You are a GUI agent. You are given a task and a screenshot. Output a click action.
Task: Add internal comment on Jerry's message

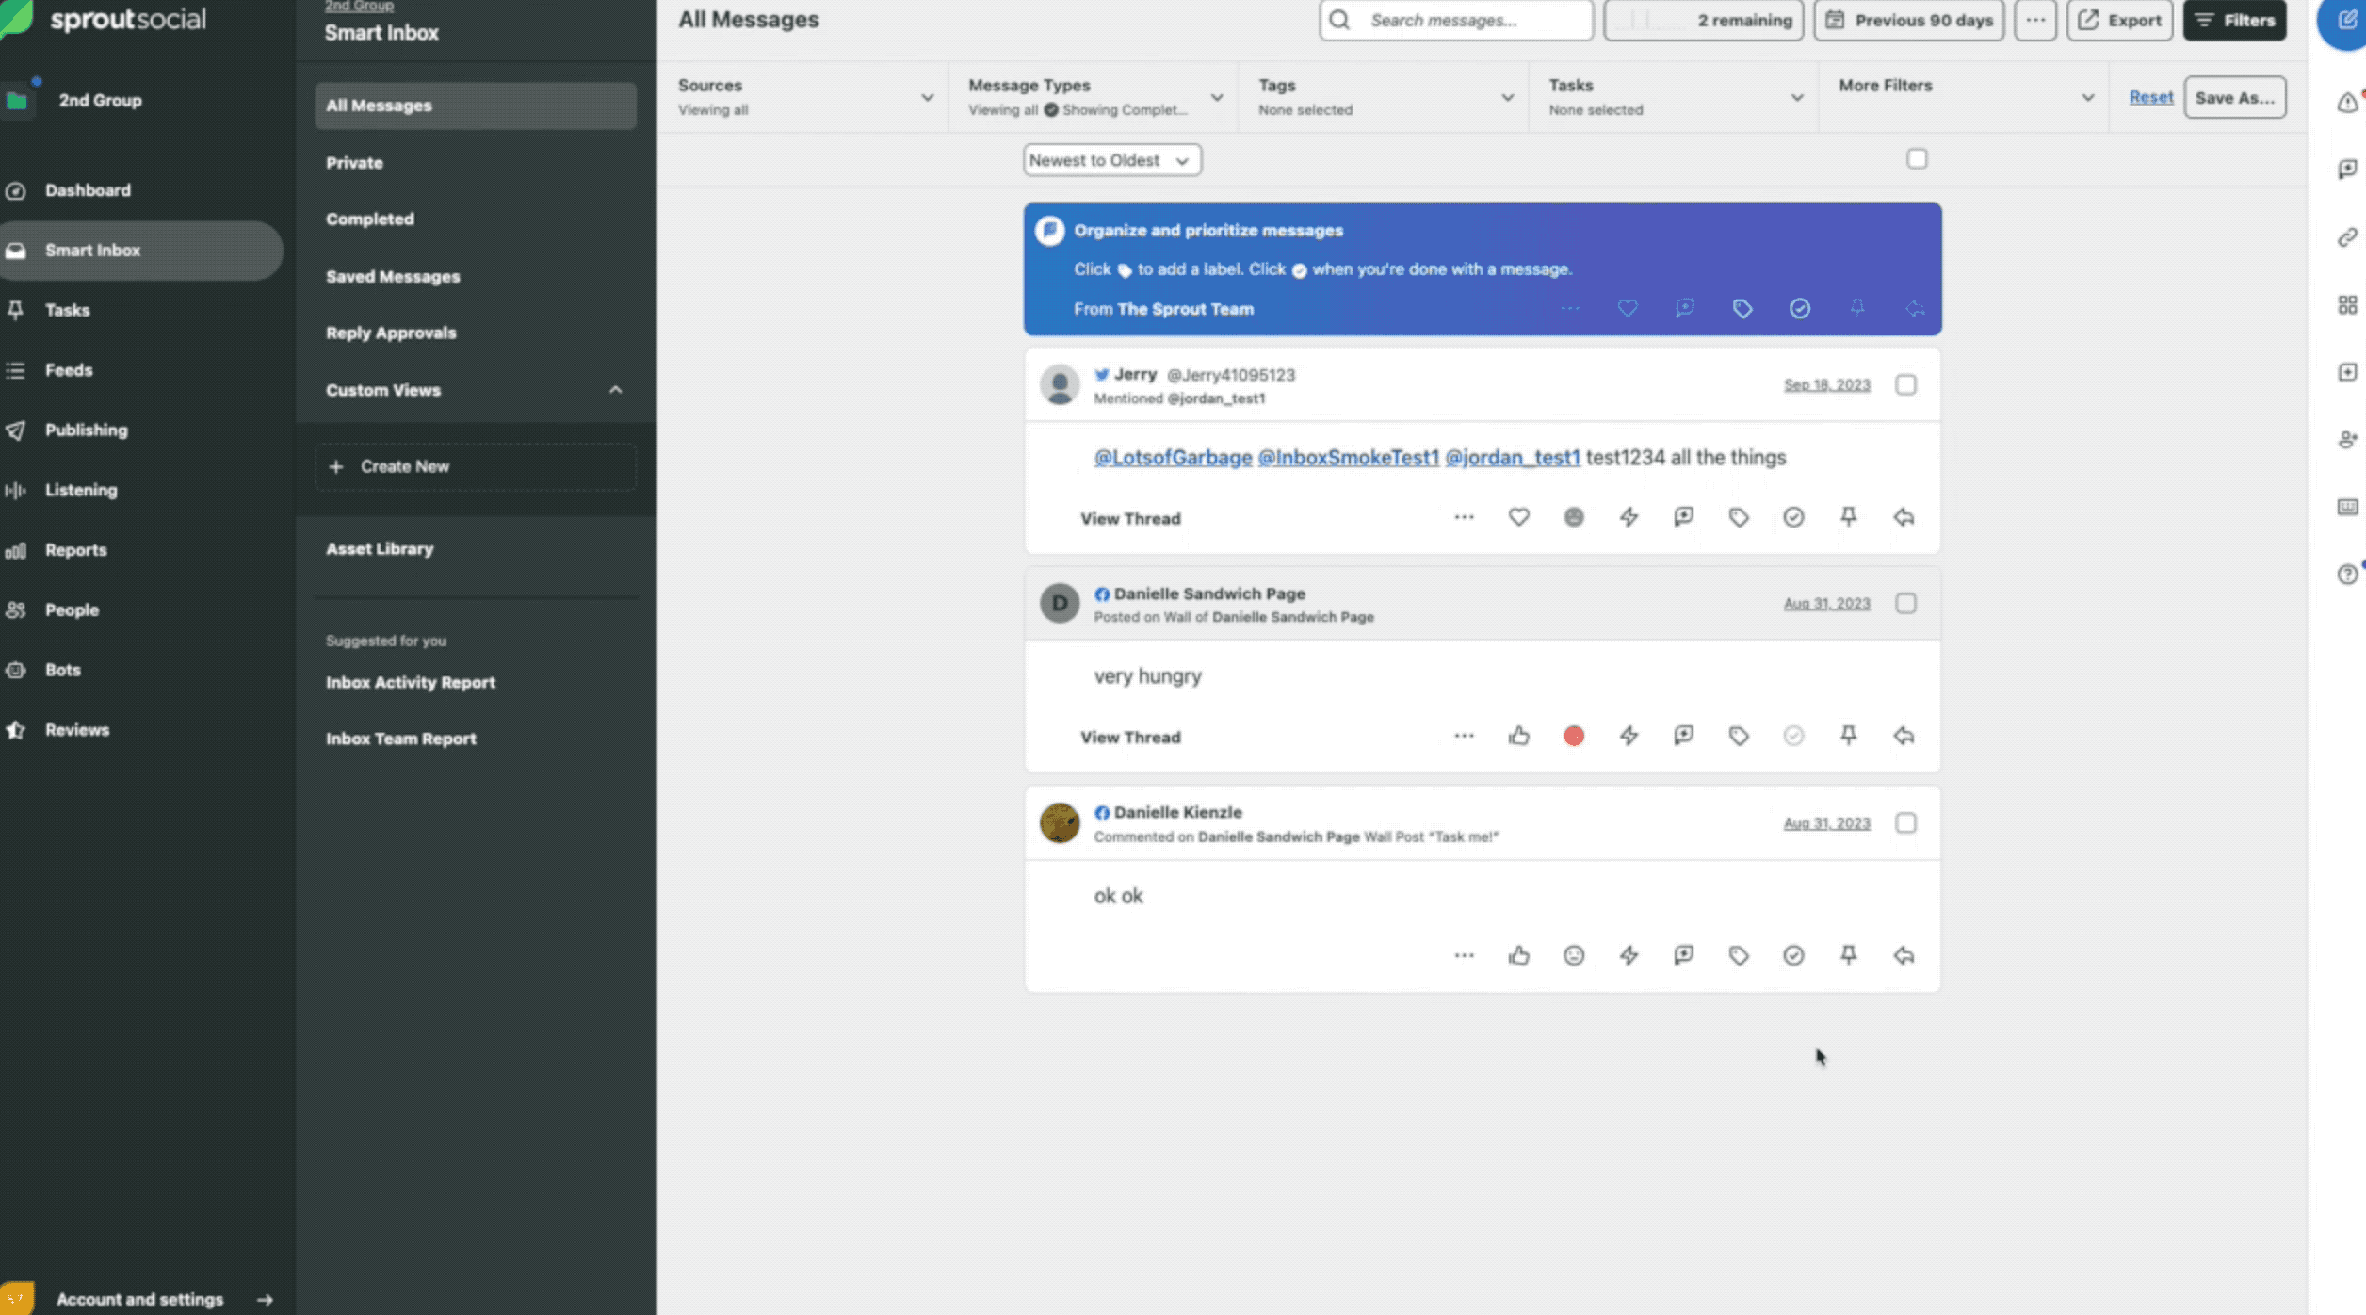(x=1683, y=517)
